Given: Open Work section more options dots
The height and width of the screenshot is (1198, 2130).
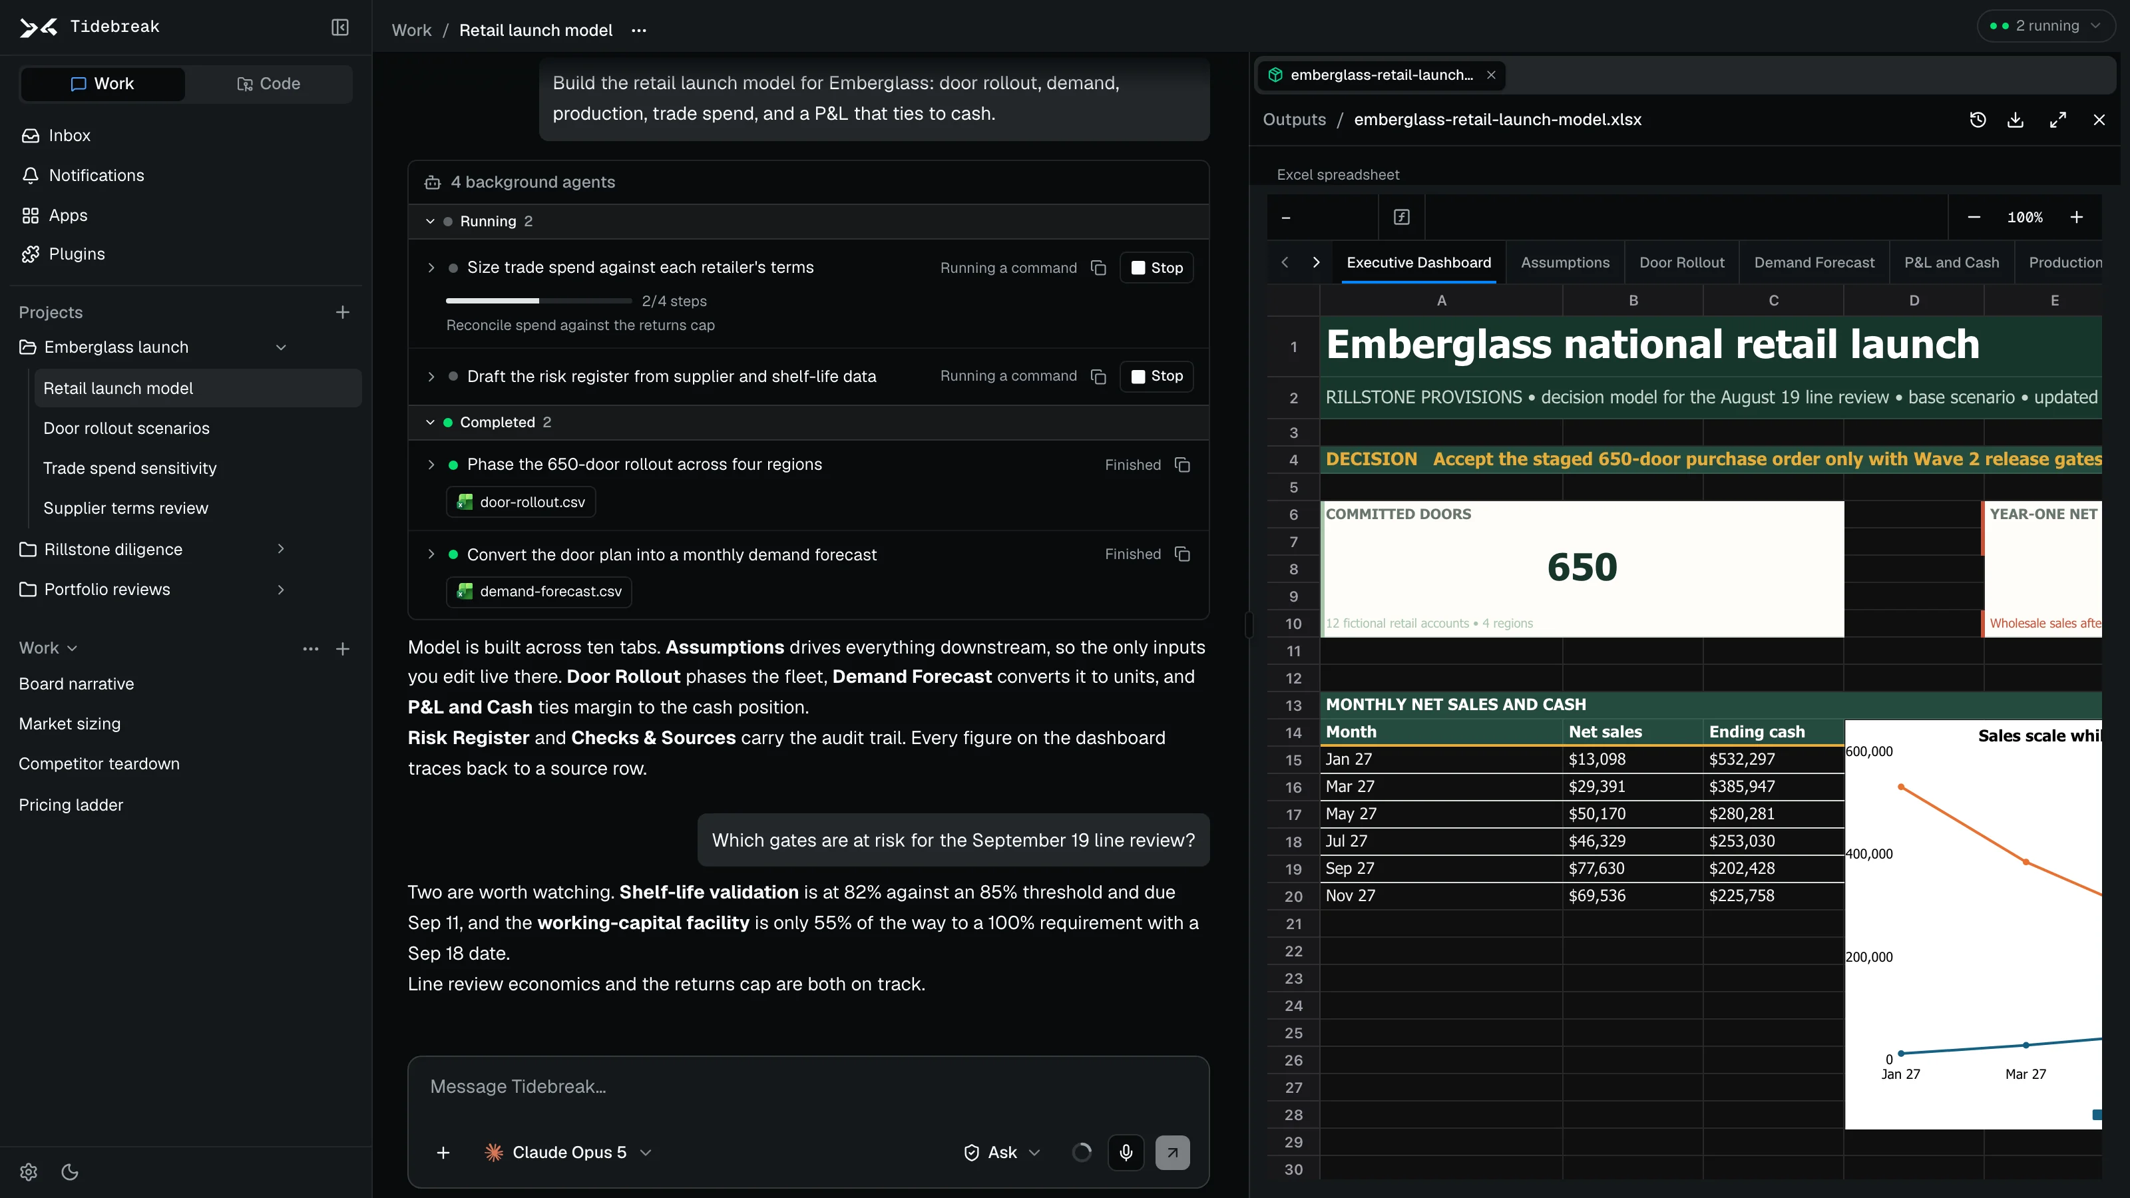Looking at the screenshot, I should click(x=311, y=649).
